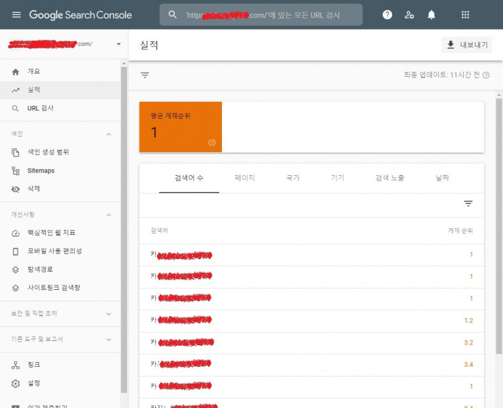Screen dimensions: 503x408
Task: Open the top filter icon under 실적
Action: click(x=144, y=75)
